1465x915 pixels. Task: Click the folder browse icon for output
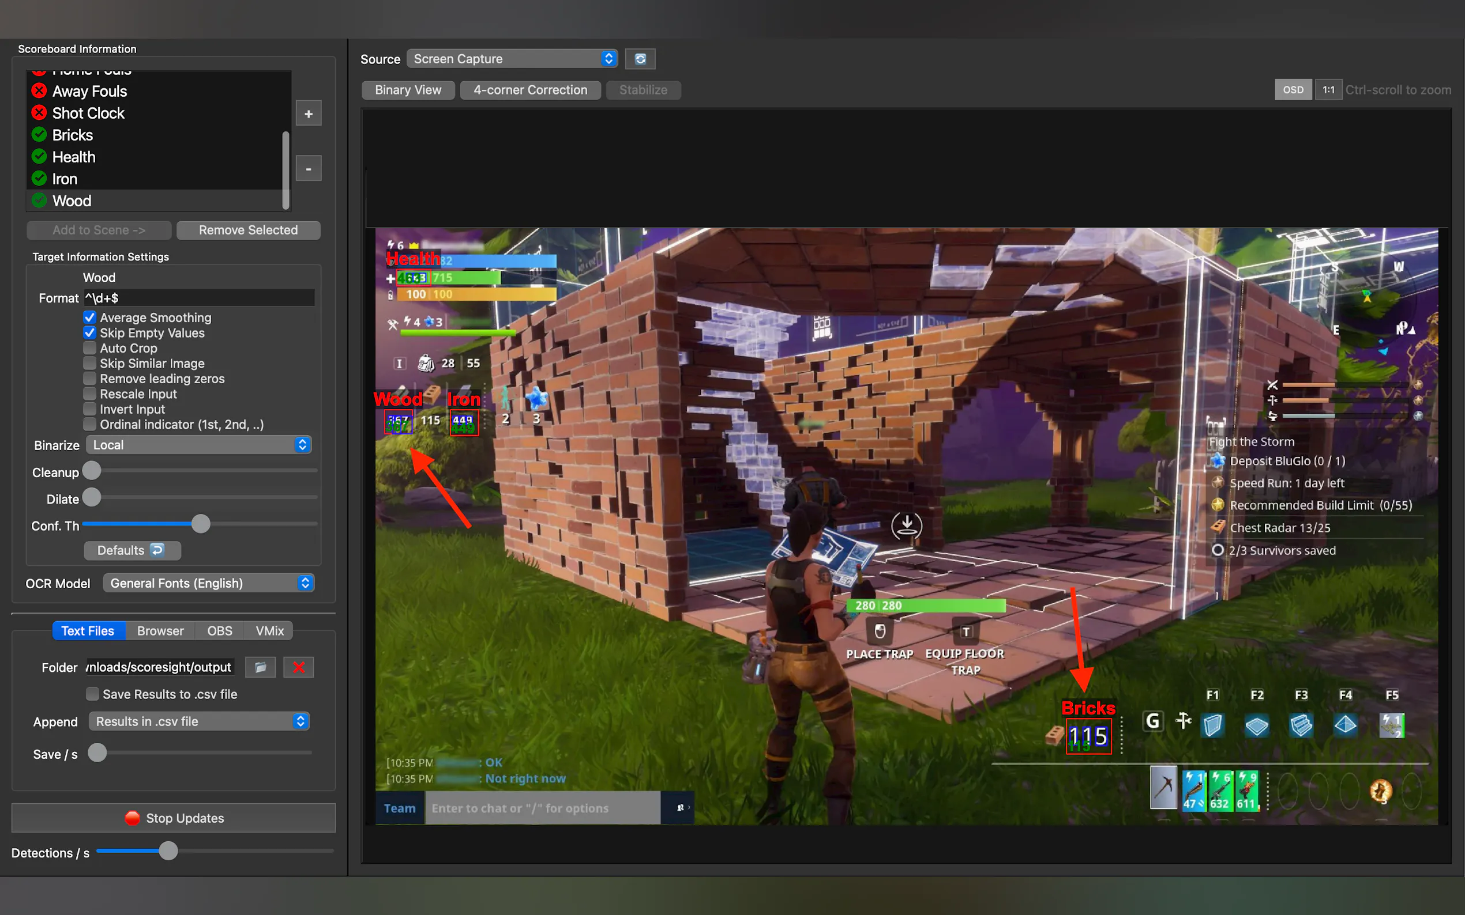(261, 667)
